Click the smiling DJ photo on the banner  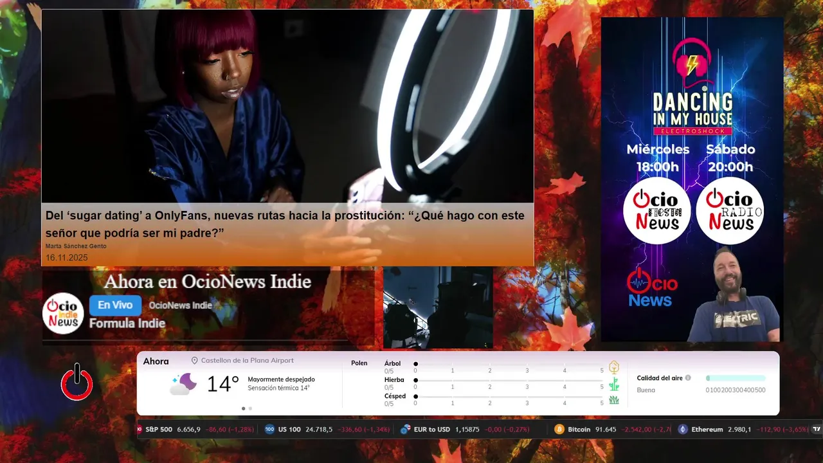coord(733,296)
